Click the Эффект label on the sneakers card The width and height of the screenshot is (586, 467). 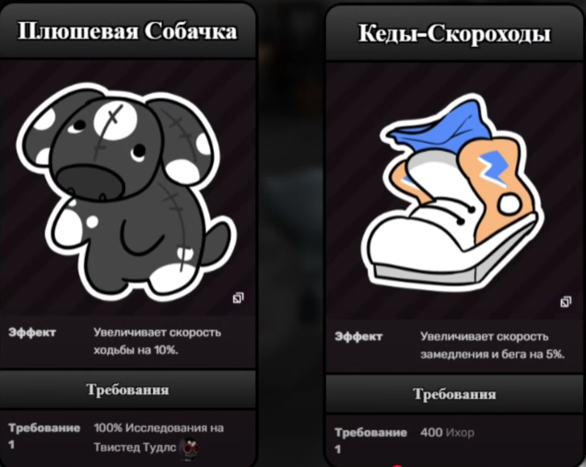(x=358, y=336)
